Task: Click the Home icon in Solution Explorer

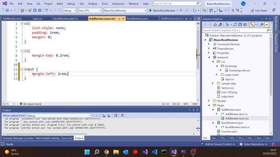Action: pos(215,24)
